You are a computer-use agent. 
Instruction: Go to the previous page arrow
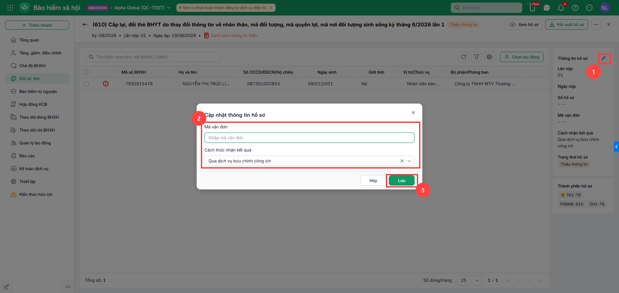pyautogui.click(x=518, y=280)
